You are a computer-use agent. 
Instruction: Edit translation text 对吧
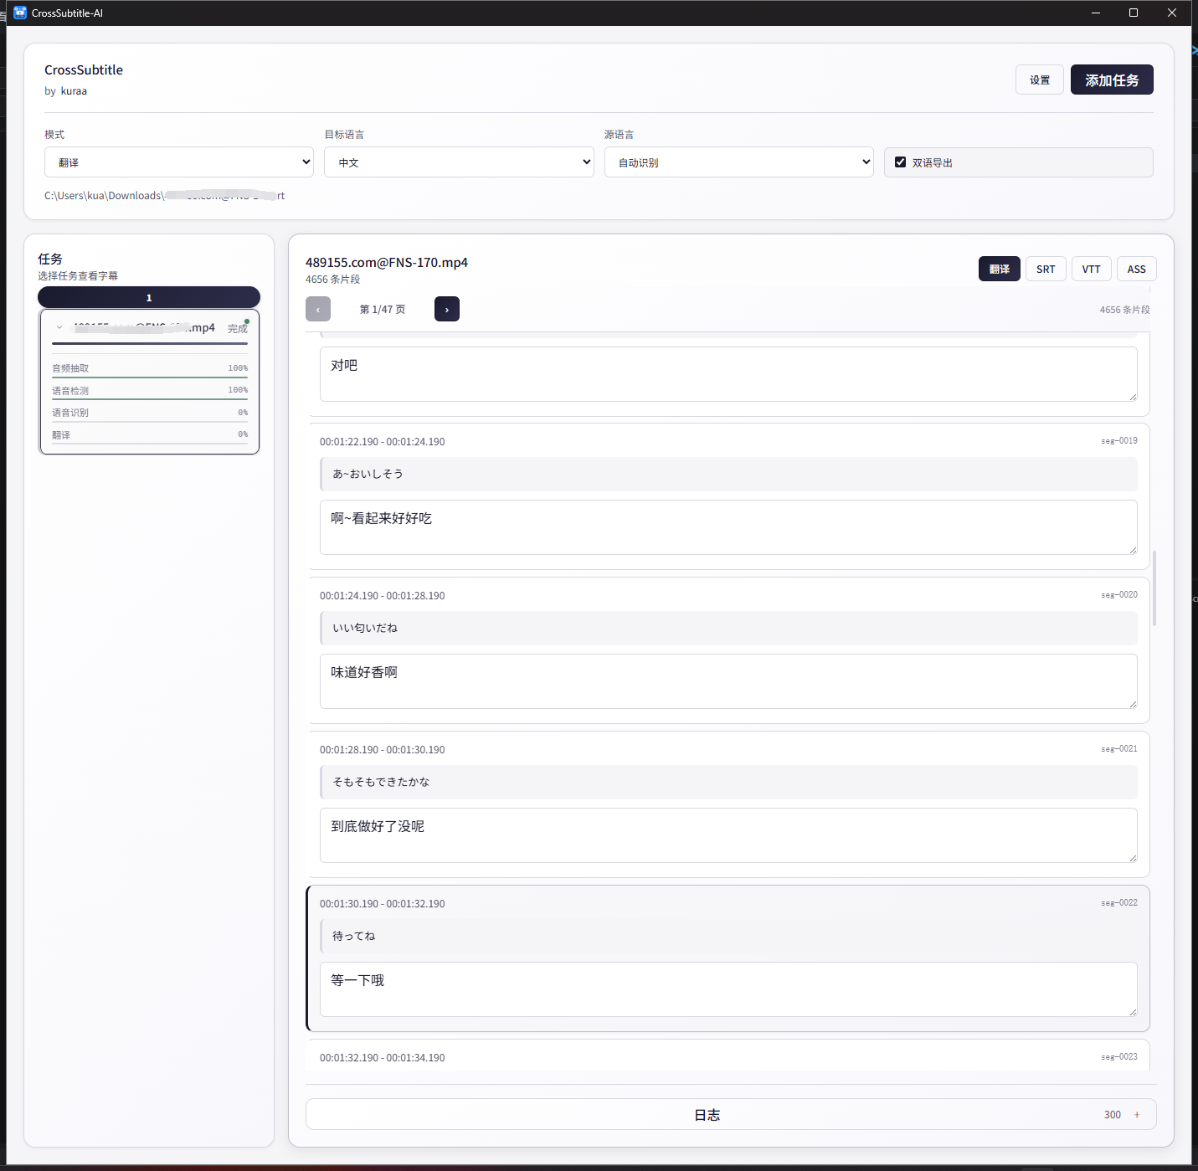[x=728, y=374]
